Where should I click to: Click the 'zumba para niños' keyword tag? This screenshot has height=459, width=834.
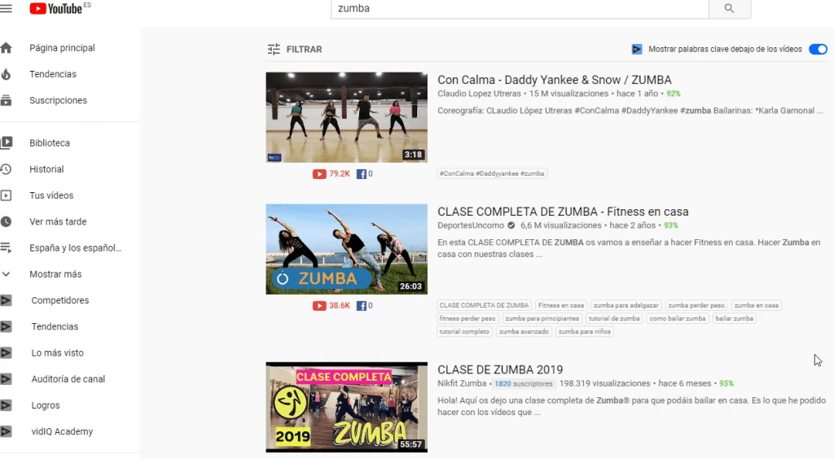pos(585,331)
